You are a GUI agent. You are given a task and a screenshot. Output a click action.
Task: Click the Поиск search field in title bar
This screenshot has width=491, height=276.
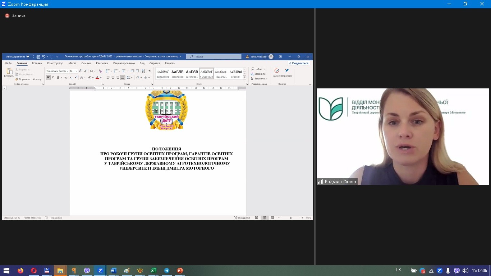(214, 56)
